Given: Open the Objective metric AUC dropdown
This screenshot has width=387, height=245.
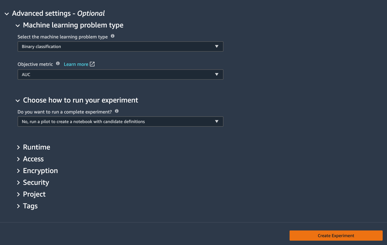Looking at the screenshot, I should click(x=120, y=74).
